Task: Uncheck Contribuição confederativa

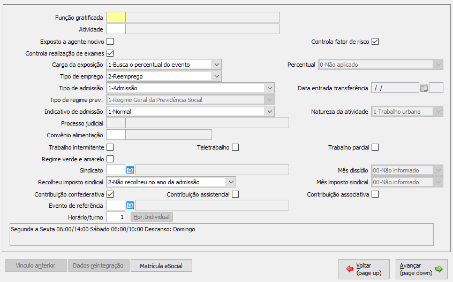Action: coord(110,194)
